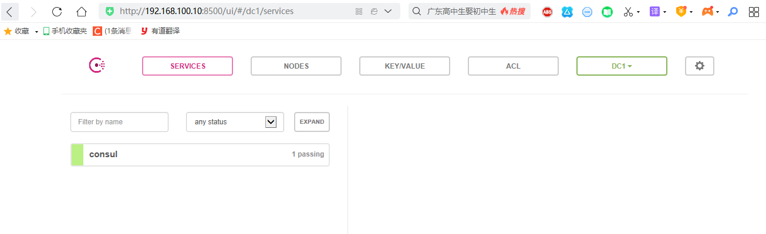Image resolution: width=766 pixels, height=234 pixels.
Task: Go back to previous page
Action: click(10, 11)
